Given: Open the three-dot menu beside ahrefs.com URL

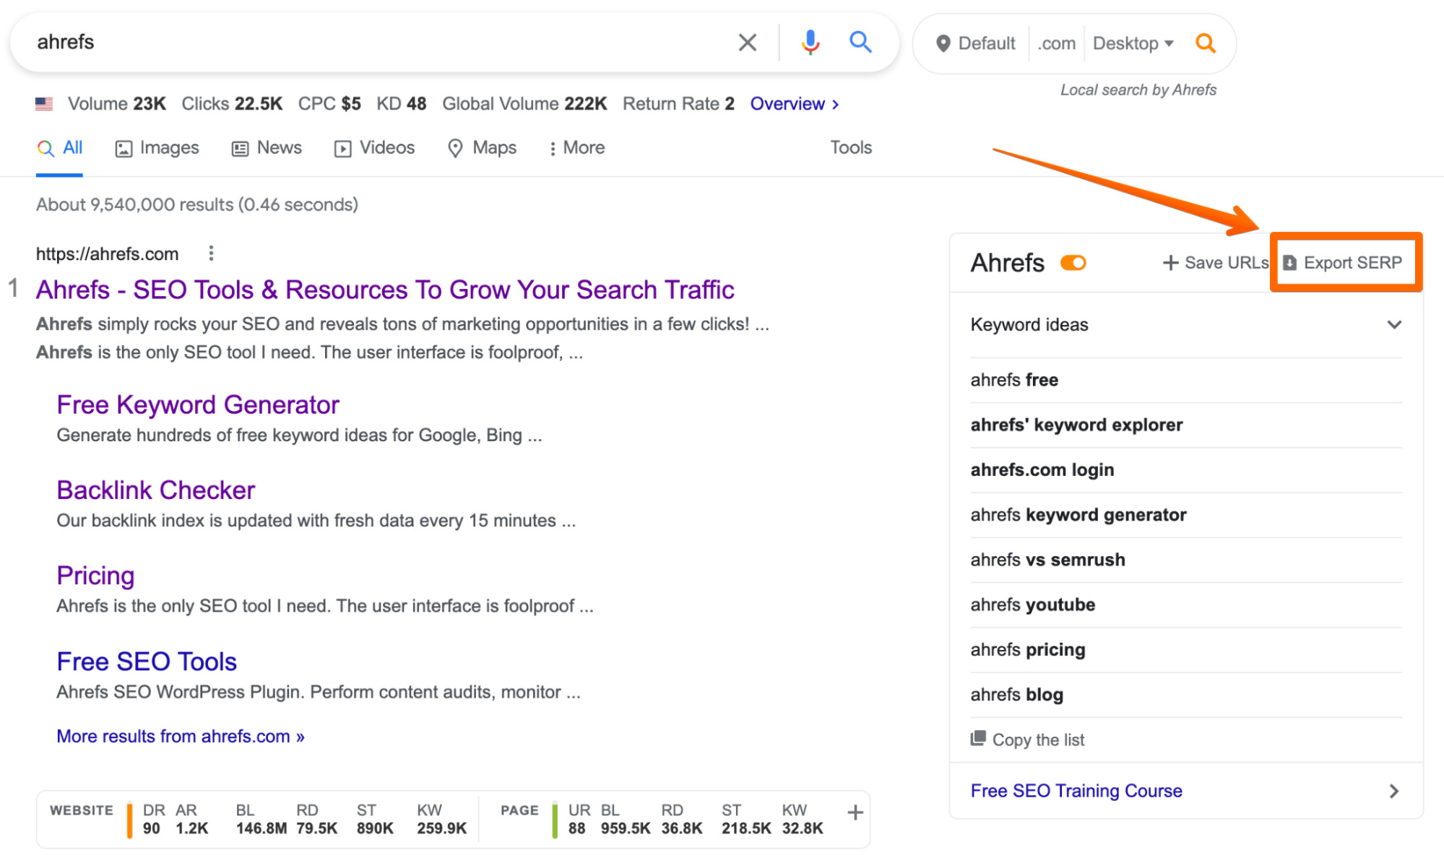Looking at the screenshot, I should click(210, 253).
